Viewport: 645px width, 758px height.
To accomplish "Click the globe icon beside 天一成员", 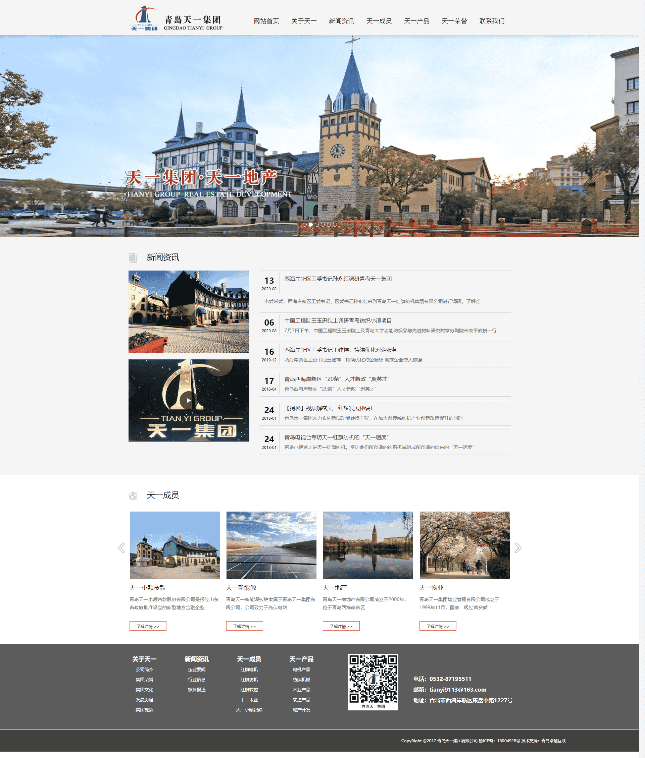I will (133, 496).
